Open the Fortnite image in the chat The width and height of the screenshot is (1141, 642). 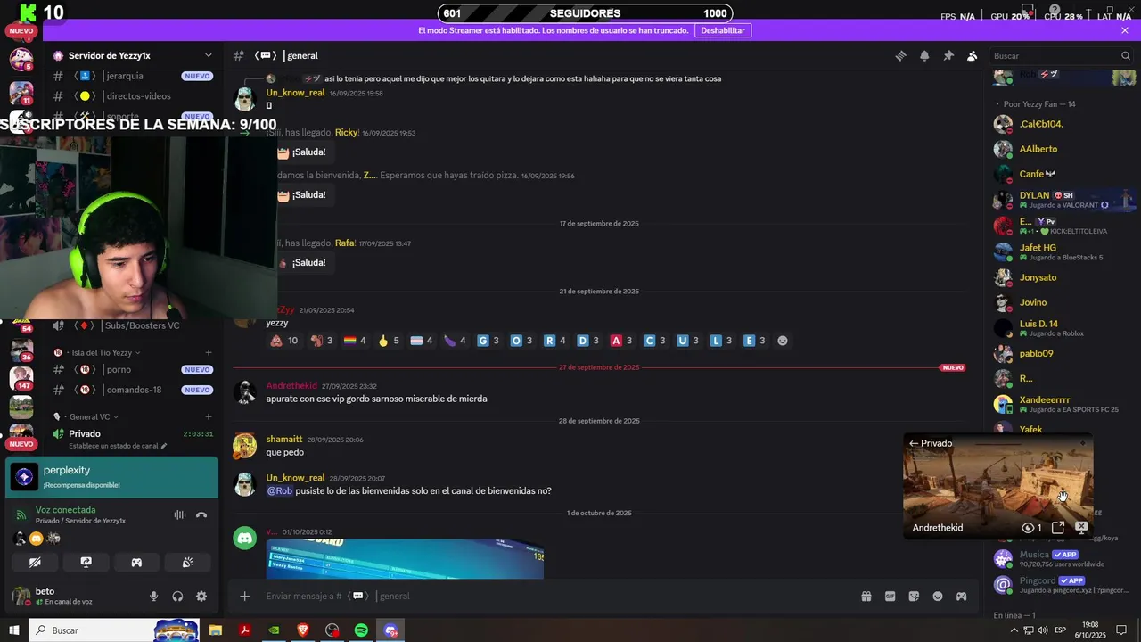(405, 559)
